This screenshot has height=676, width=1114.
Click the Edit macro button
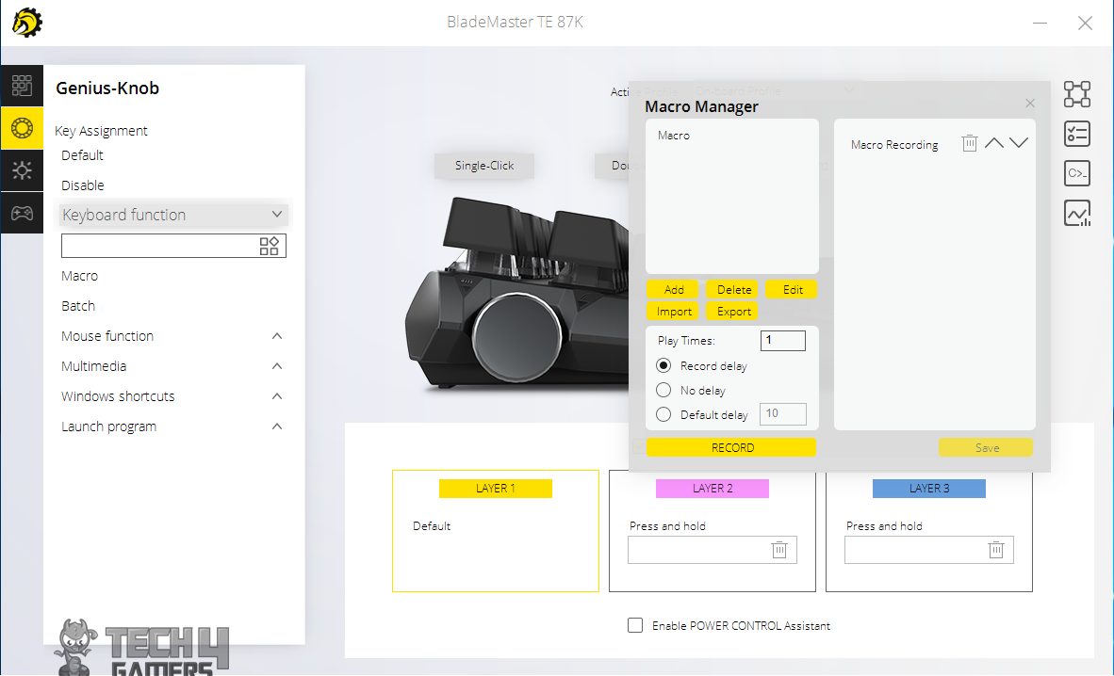pos(793,290)
